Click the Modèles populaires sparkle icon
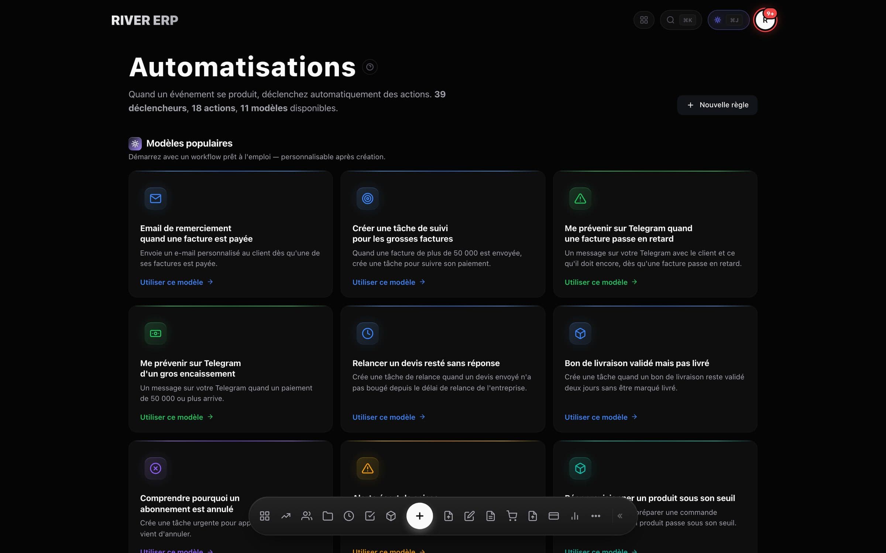886x553 pixels. [x=135, y=144]
